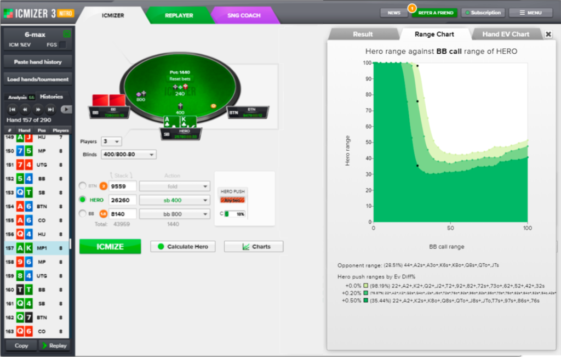Click the Copy button

(21, 345)
